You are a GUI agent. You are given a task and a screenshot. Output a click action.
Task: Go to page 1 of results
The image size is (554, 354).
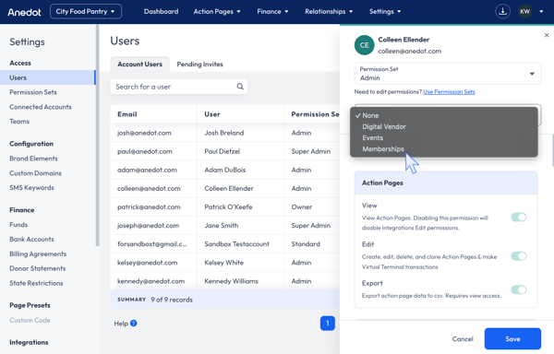click(x=328, y=324)
